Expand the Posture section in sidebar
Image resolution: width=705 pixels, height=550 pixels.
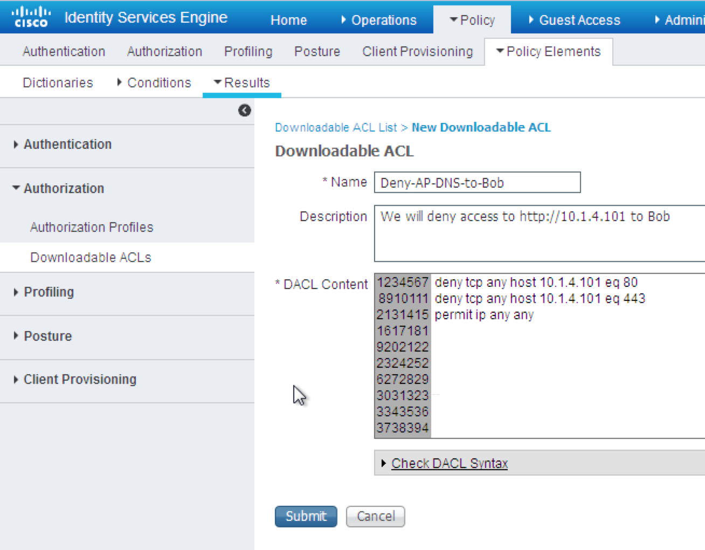(47, 336)
